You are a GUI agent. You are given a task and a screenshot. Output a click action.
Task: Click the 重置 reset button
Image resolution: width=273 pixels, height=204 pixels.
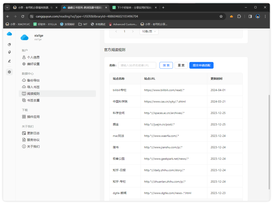[181, 65]
